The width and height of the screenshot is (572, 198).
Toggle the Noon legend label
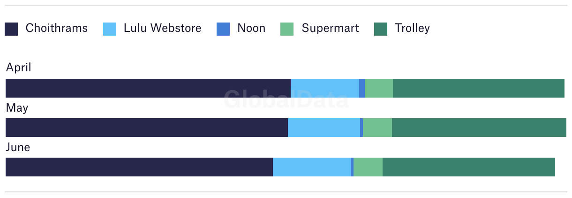tap(251, 28)
